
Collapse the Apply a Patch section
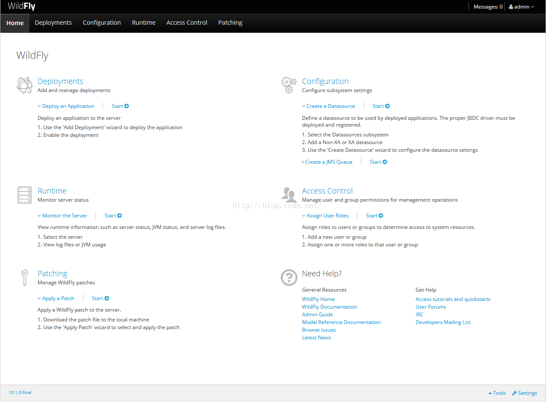56,298
